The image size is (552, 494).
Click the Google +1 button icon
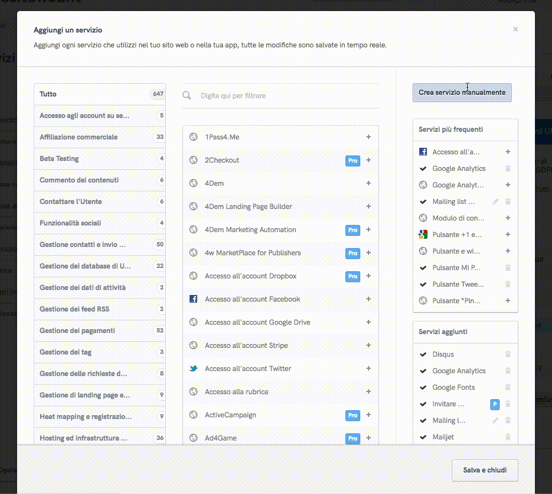click(x=423, y=235)
